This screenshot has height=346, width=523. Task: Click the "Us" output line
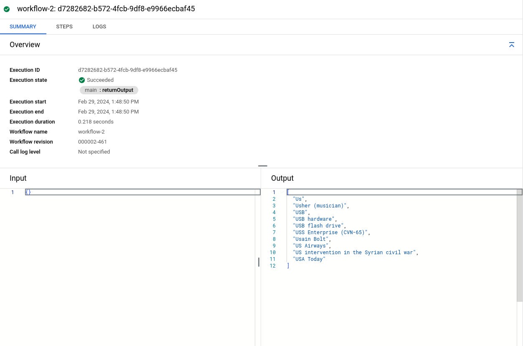pos(300,199)
